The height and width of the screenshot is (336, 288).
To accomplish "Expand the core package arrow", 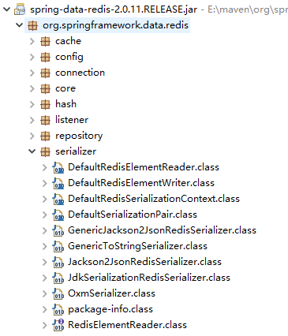I will 32,88.
